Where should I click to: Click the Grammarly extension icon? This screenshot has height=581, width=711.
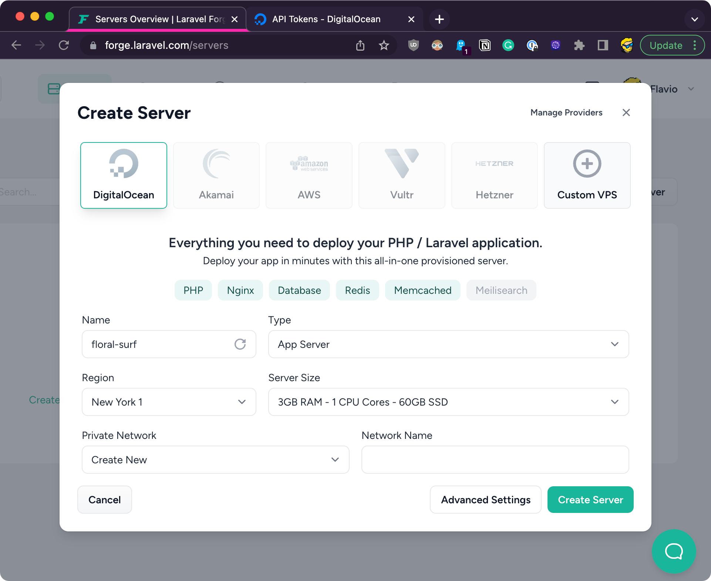coord(508,45)
